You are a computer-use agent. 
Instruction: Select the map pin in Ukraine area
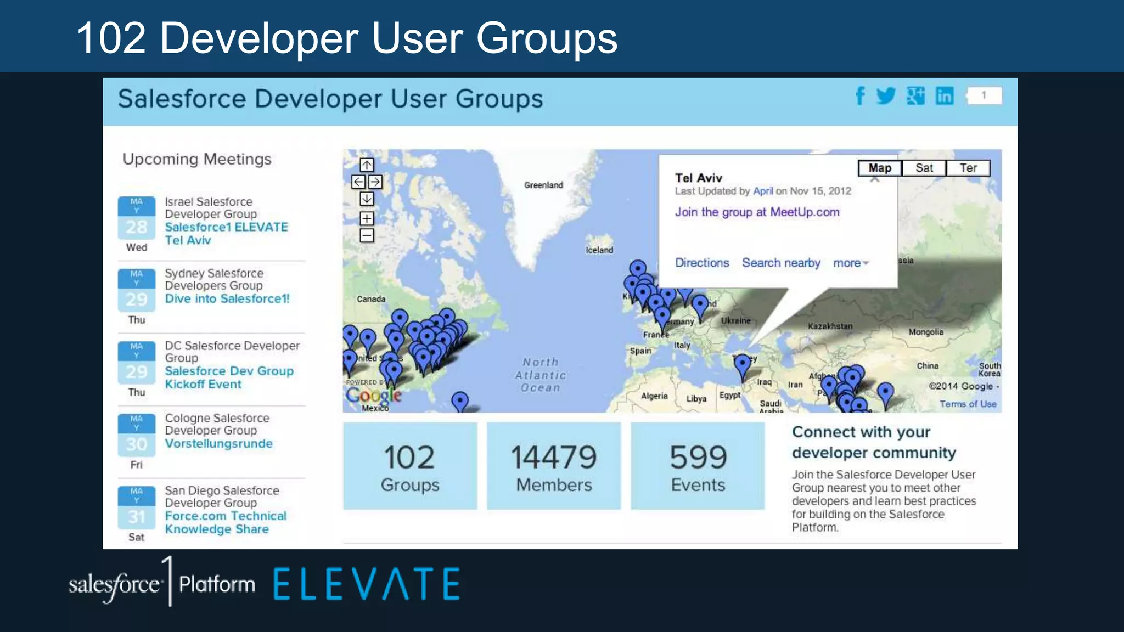[x=700, y=307]
